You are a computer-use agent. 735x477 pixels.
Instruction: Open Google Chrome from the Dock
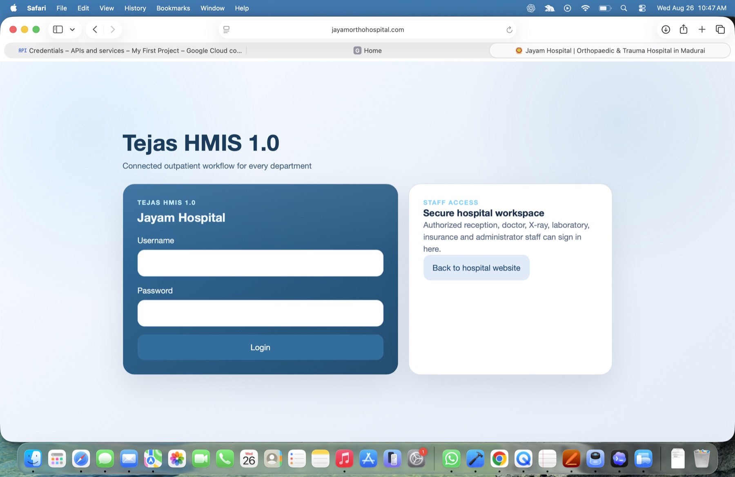[x=499, y=459]
